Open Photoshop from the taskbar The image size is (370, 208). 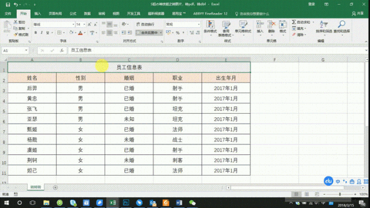126,203
